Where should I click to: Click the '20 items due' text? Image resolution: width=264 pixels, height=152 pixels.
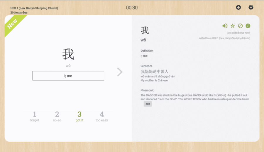(19, 13)
